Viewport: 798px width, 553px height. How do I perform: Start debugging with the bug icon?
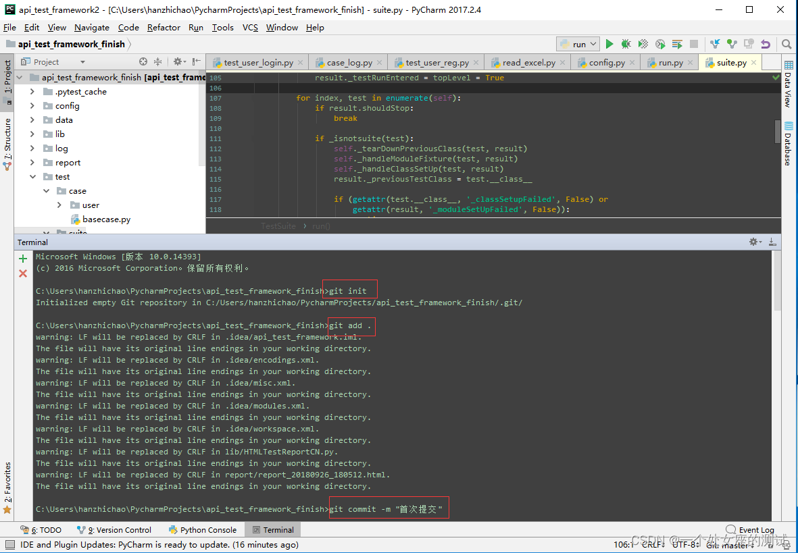[626, 45]
